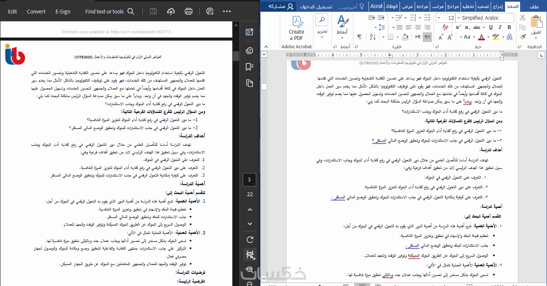Viewport: 547px width, 286px height.
Task: Toggle subscript x₂ formatting
Action: 468,27
